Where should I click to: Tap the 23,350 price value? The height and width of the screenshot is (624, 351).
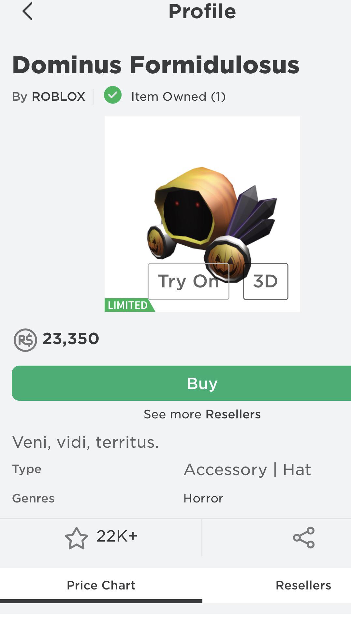[x=71, y=339]
